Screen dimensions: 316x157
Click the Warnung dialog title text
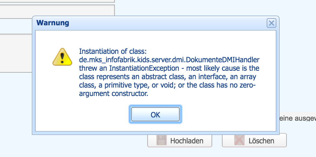[x=53, y=23]
